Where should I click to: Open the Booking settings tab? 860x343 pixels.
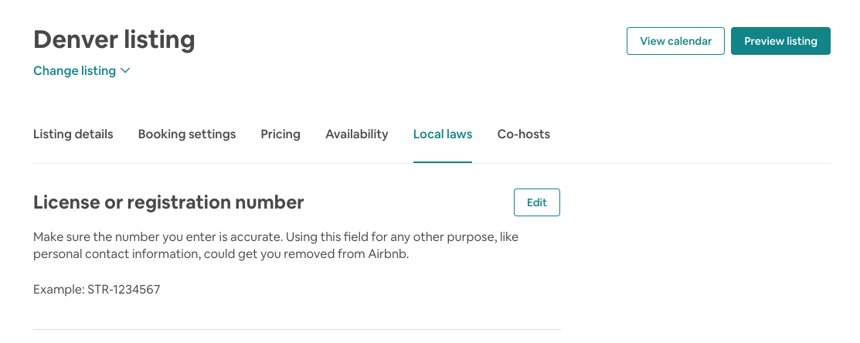tap(187, 134)
